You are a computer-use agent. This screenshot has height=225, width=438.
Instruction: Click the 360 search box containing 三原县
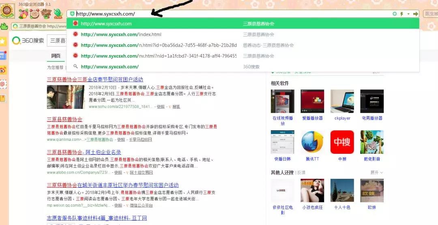(x=57, y=40)
